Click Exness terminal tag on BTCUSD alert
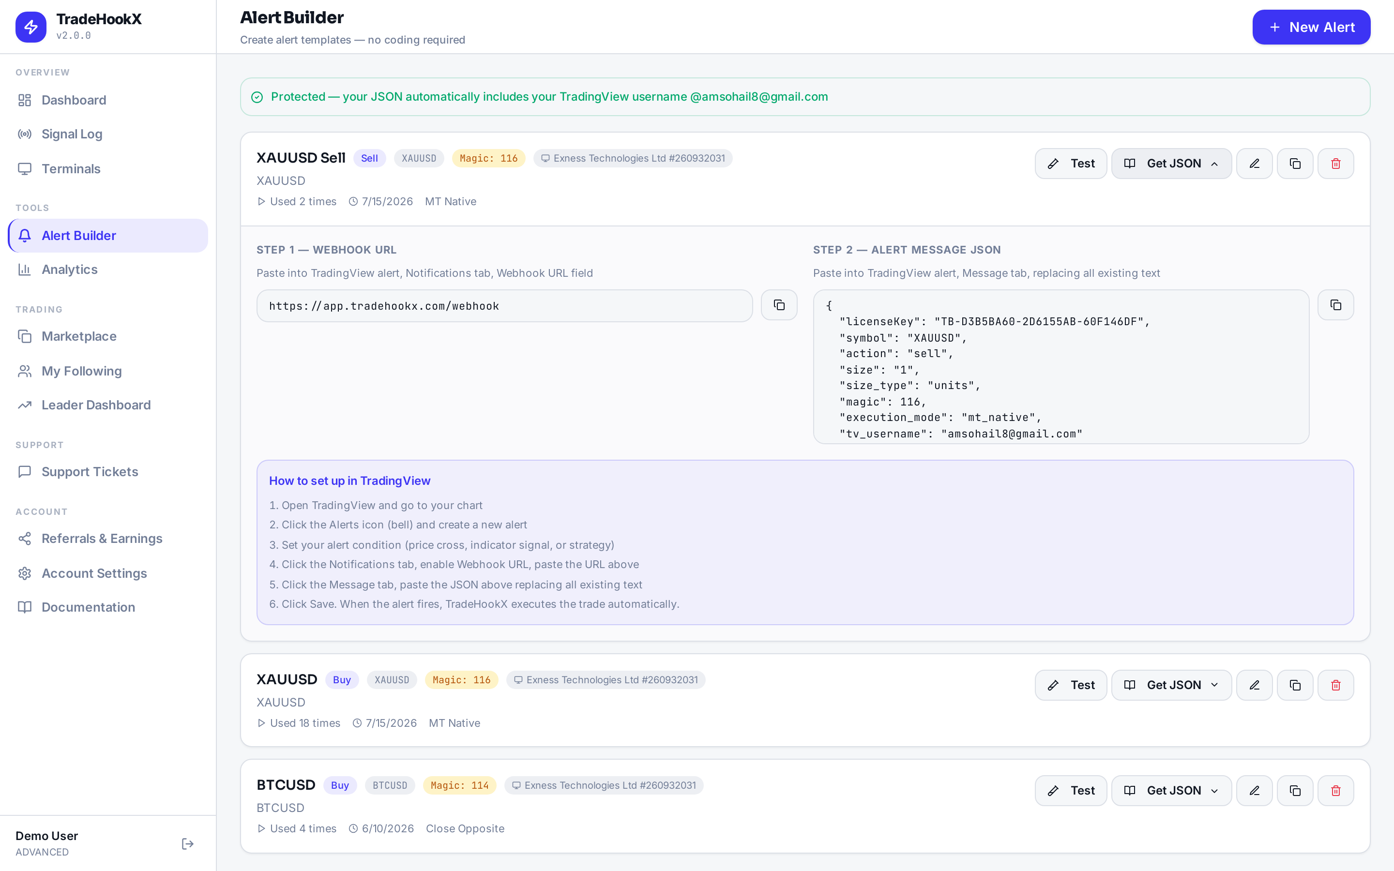This screenshot has height=871, width=1394. coord(604,785)
